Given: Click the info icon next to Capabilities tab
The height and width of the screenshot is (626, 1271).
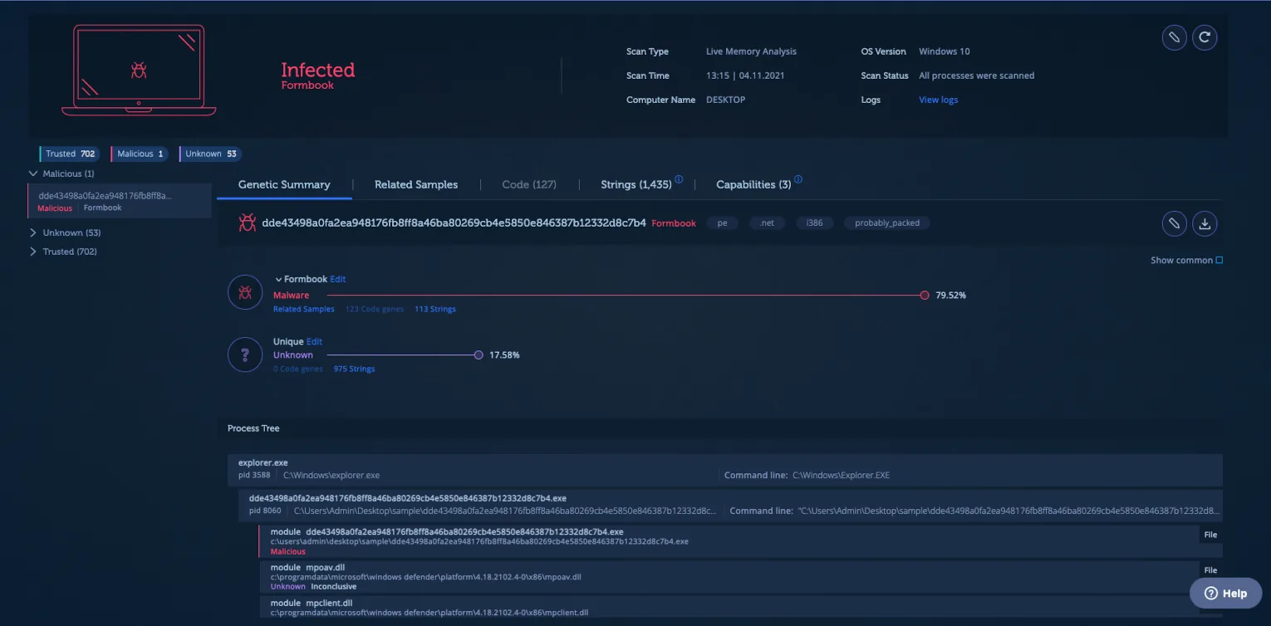Looking at the screenshot, I should click(x=798, y=179).
